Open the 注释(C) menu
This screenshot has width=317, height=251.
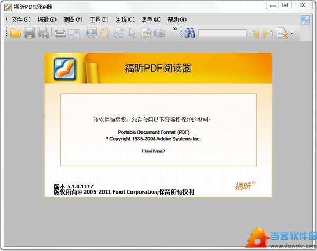tap(125, 20)
